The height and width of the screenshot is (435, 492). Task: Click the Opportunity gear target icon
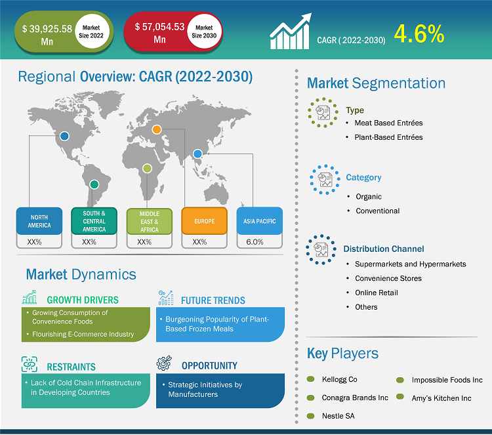pyautogui.click(x=164, y=363)
